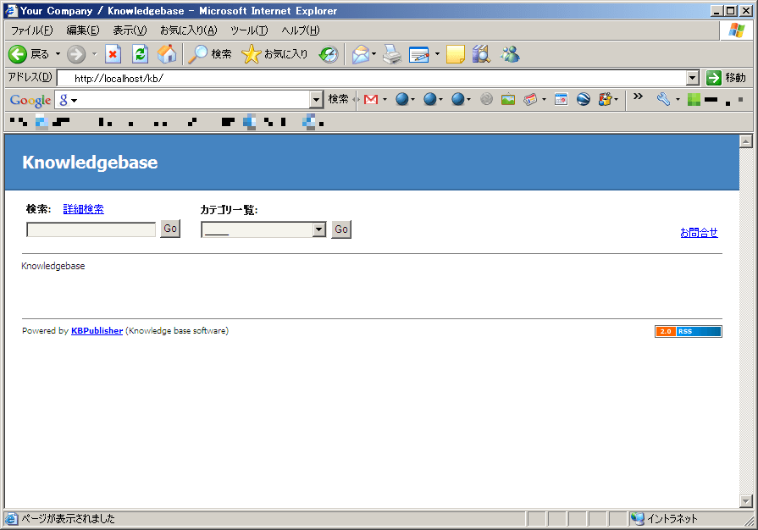This screenshot has width=758, height=530.
Task: Refresh the page with the Refresh icon
Action: click(x=140, y=54)
